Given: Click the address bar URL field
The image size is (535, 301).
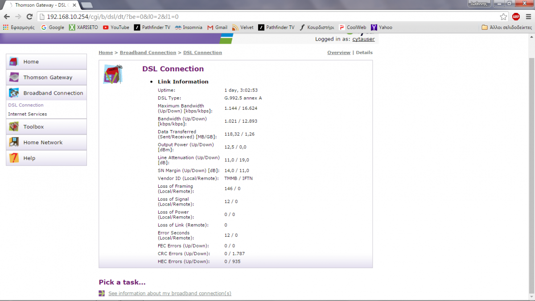Looking at the screenshot, I should click(x=267, y=16).
